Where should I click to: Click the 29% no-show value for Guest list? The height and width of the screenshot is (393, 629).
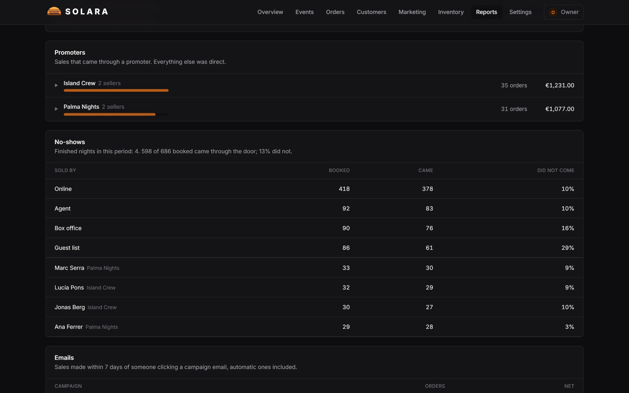click(x=567, y=248)
